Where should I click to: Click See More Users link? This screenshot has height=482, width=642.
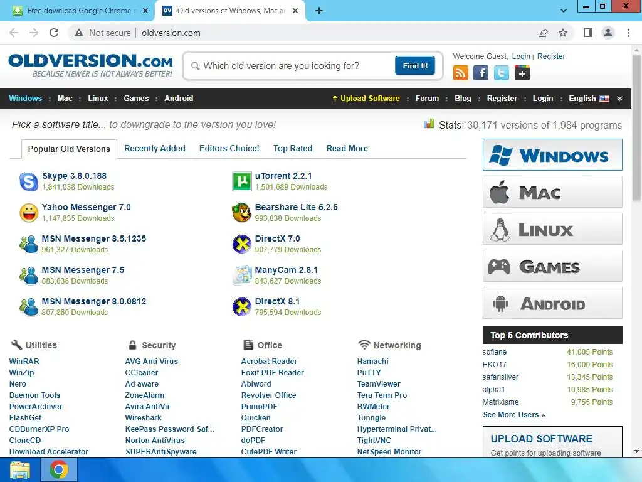[514, 415]
